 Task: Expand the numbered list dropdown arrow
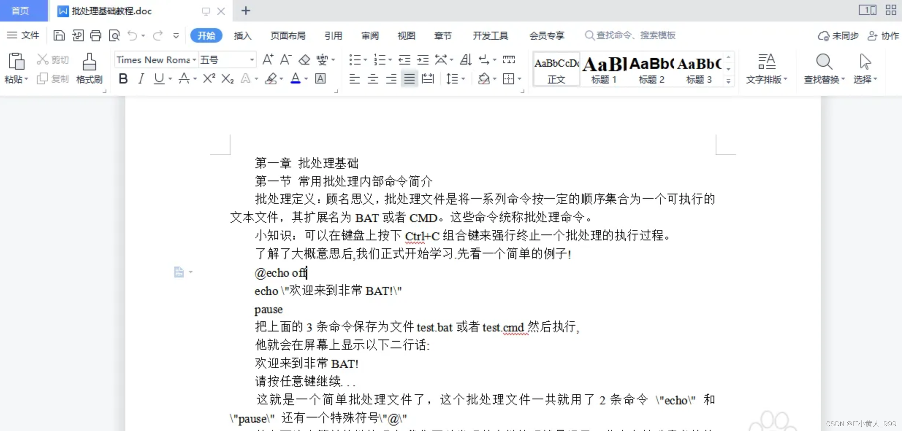[390, 60]
